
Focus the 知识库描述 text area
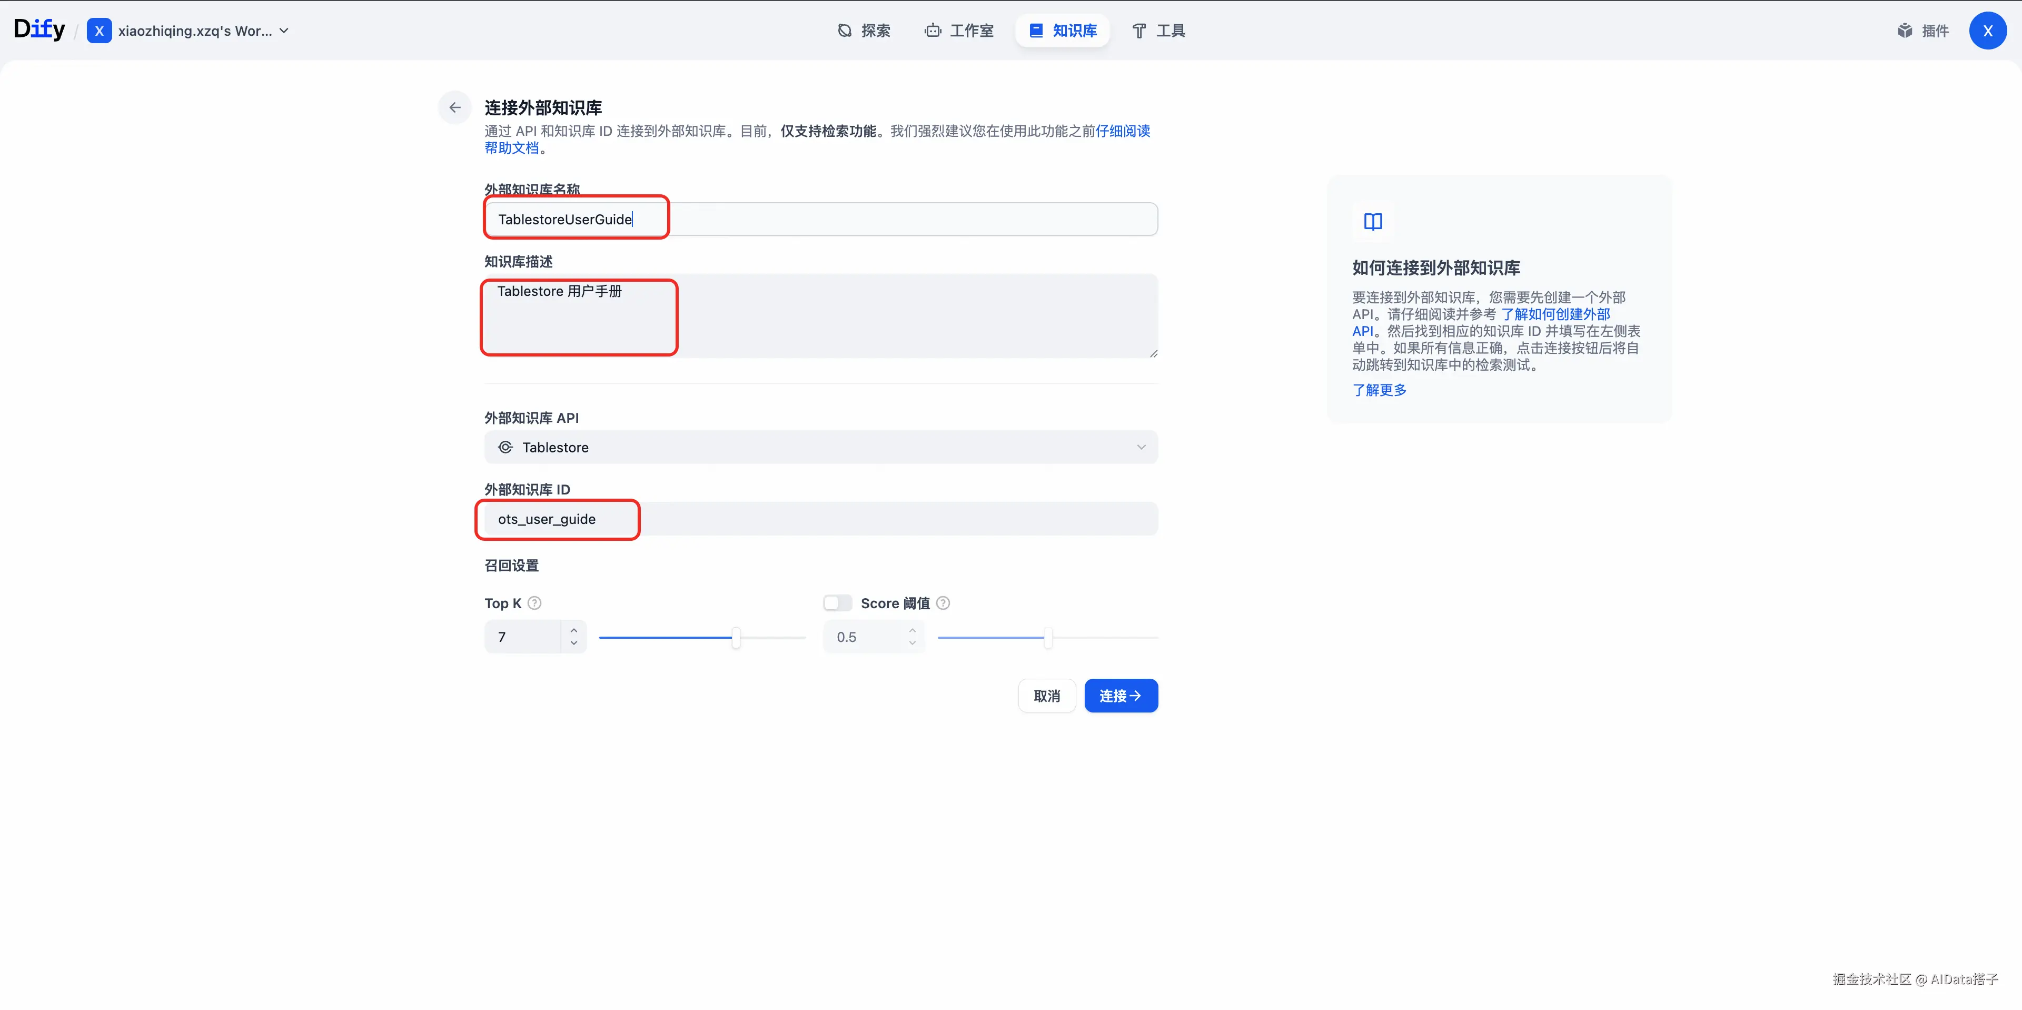point(821,315)
